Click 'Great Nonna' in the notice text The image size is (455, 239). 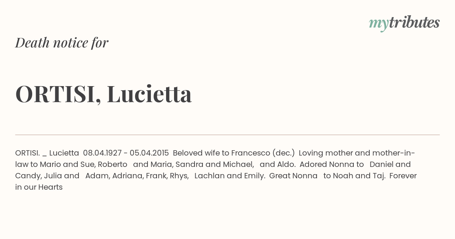(x=293, y=176)
